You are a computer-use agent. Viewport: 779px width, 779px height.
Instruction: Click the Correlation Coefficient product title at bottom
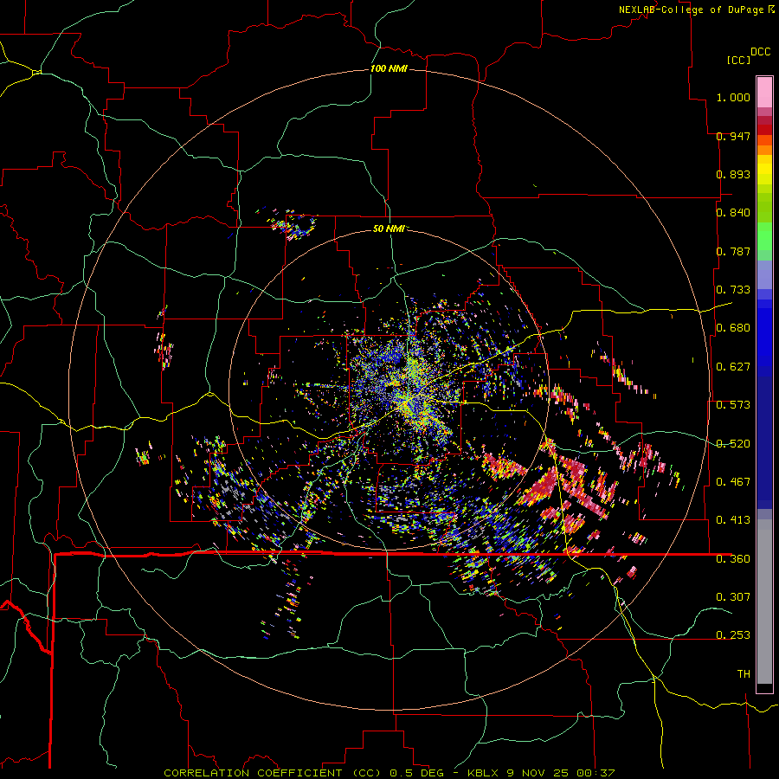click(389, 773)
